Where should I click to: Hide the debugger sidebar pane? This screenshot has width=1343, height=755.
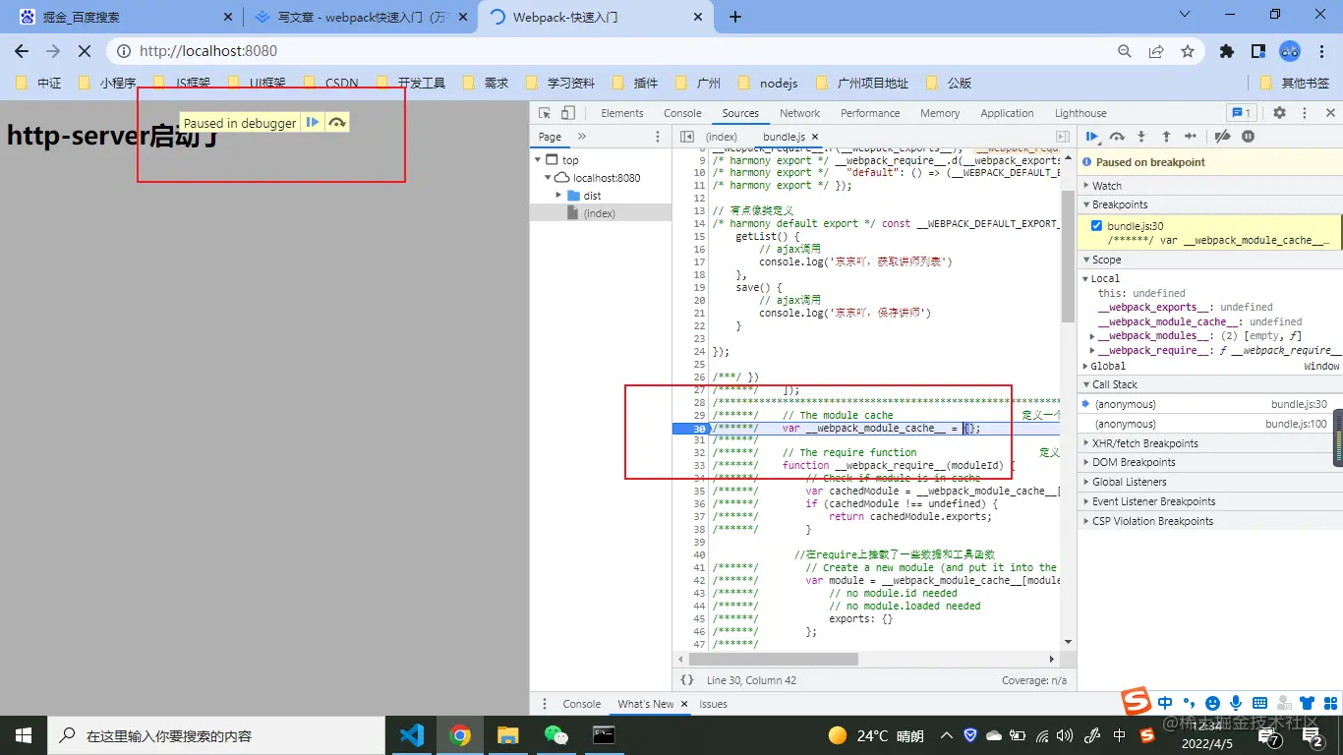pos(1063,138)
